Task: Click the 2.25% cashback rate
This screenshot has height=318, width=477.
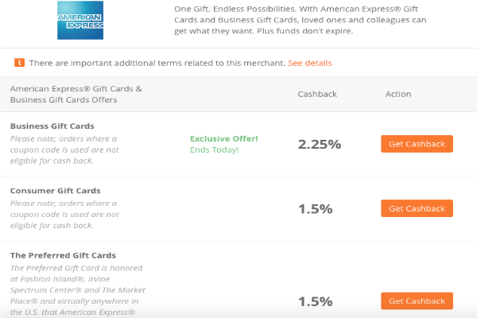Action: [x=319, y=144]
